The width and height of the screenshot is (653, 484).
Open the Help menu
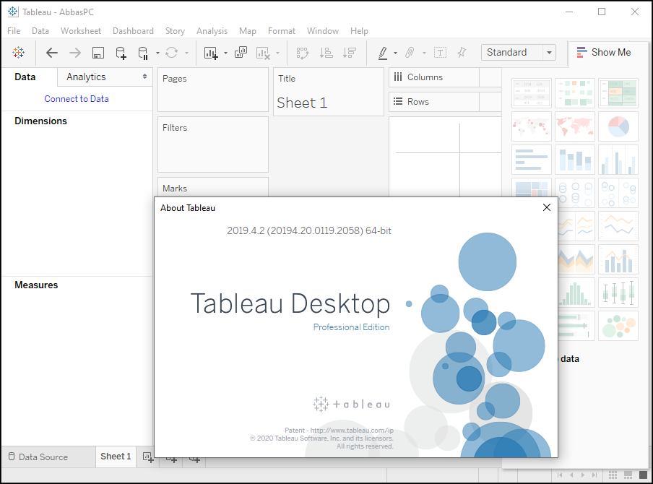tap(359, 31)
